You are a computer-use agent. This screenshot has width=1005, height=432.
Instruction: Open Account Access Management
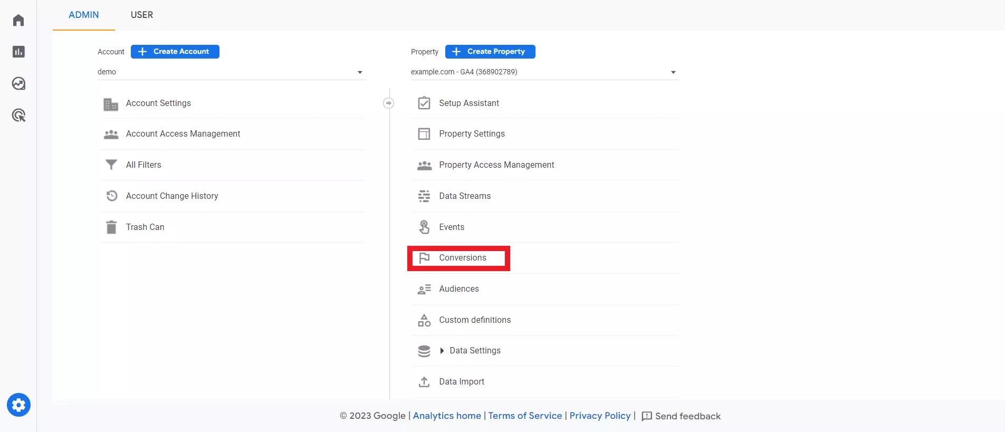(183, 134)
